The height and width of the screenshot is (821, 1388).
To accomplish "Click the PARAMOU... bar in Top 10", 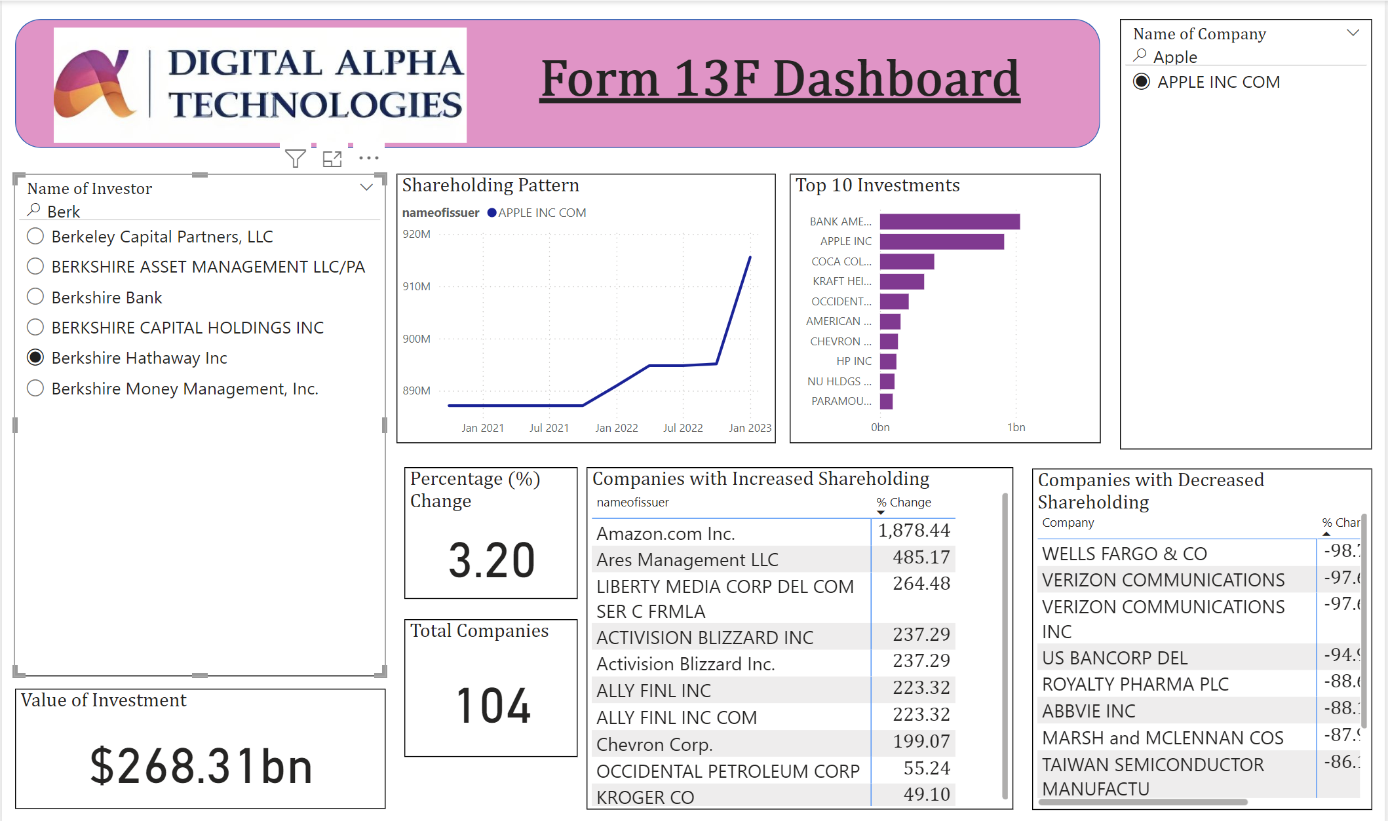I will coord(886,401).
